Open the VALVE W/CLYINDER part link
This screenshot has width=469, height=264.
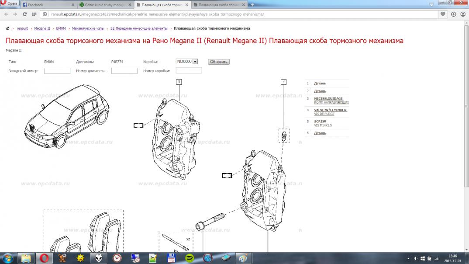(330, 110)
